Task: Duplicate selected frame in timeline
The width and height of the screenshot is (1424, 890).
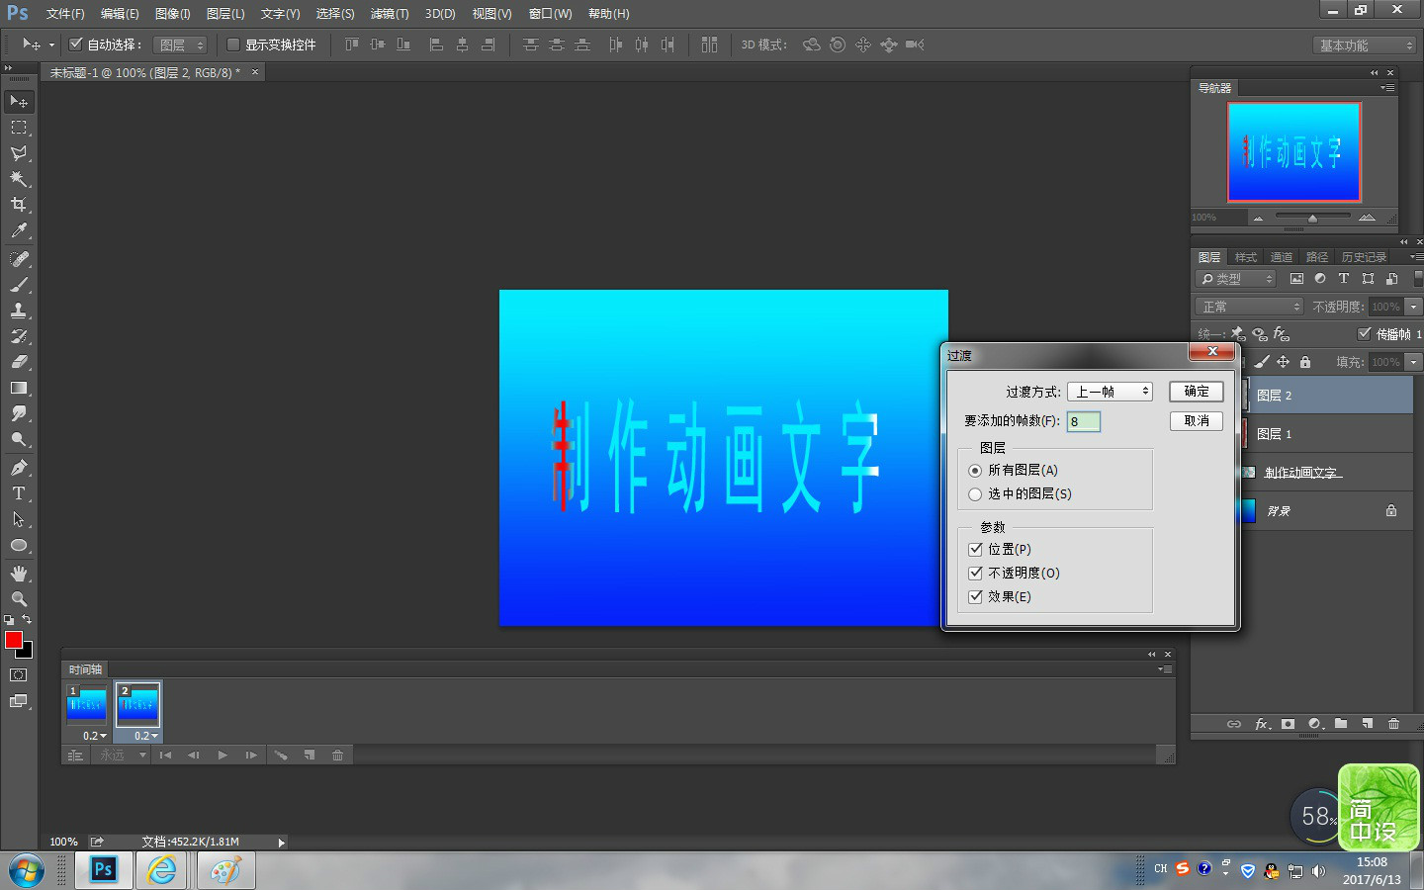Action: click(310, 756)
